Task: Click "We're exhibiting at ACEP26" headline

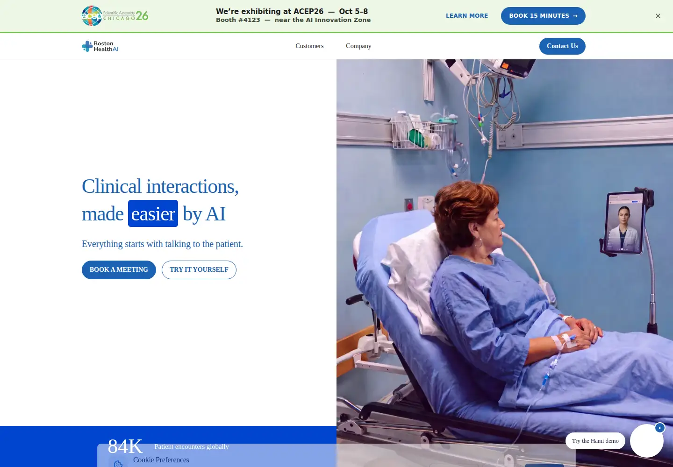Action: pyautogui.click(x=270, y=11)
